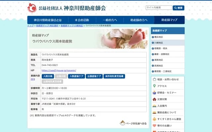Click the heart icon for 寄付のお願い
This screenshot has width=212, height=132.
pos(154,126)
